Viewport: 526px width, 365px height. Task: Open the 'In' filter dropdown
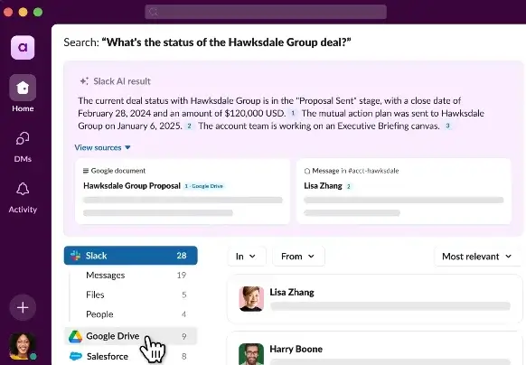coord(247,257)
